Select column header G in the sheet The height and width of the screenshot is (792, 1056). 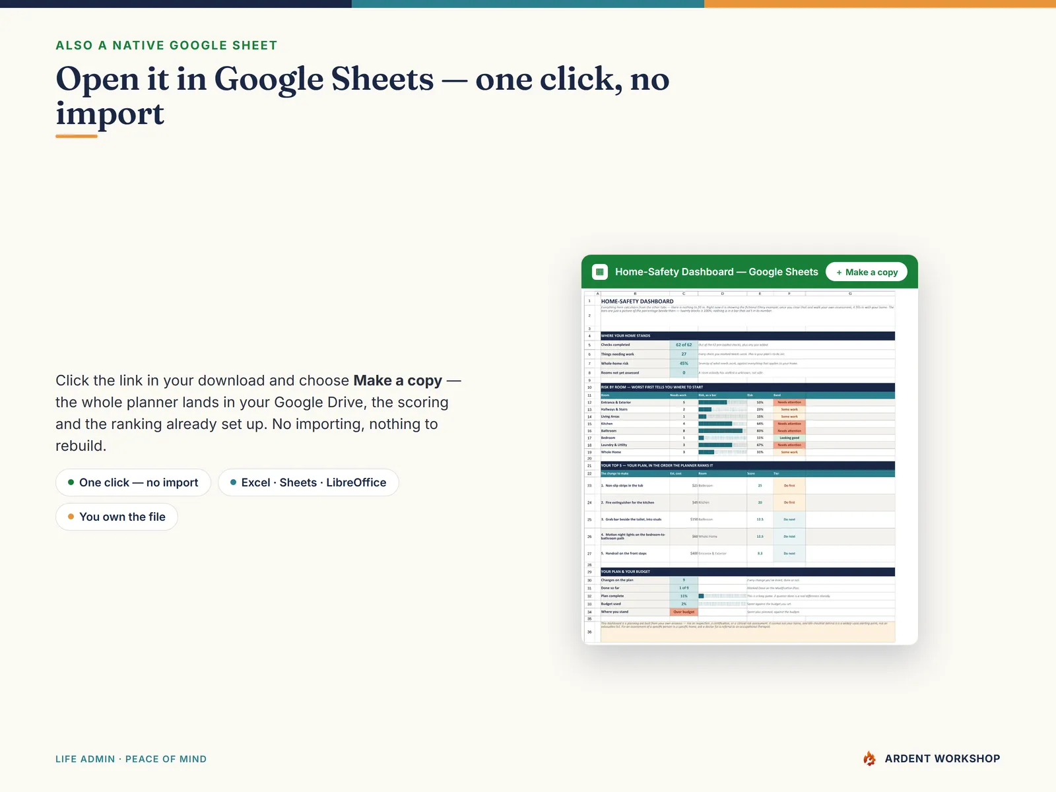850,293
